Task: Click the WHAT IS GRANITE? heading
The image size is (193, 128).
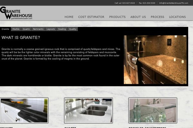Action: (x=21, y=37)
